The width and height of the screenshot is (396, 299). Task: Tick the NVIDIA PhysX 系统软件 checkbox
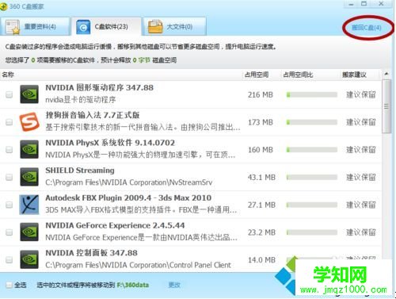[10, 150]
